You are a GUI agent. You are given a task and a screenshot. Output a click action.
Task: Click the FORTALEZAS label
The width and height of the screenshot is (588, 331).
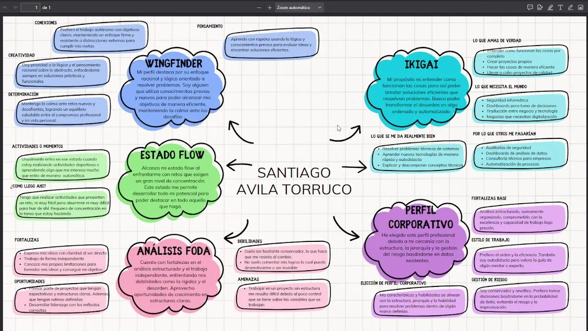click(x=27, y=240)
